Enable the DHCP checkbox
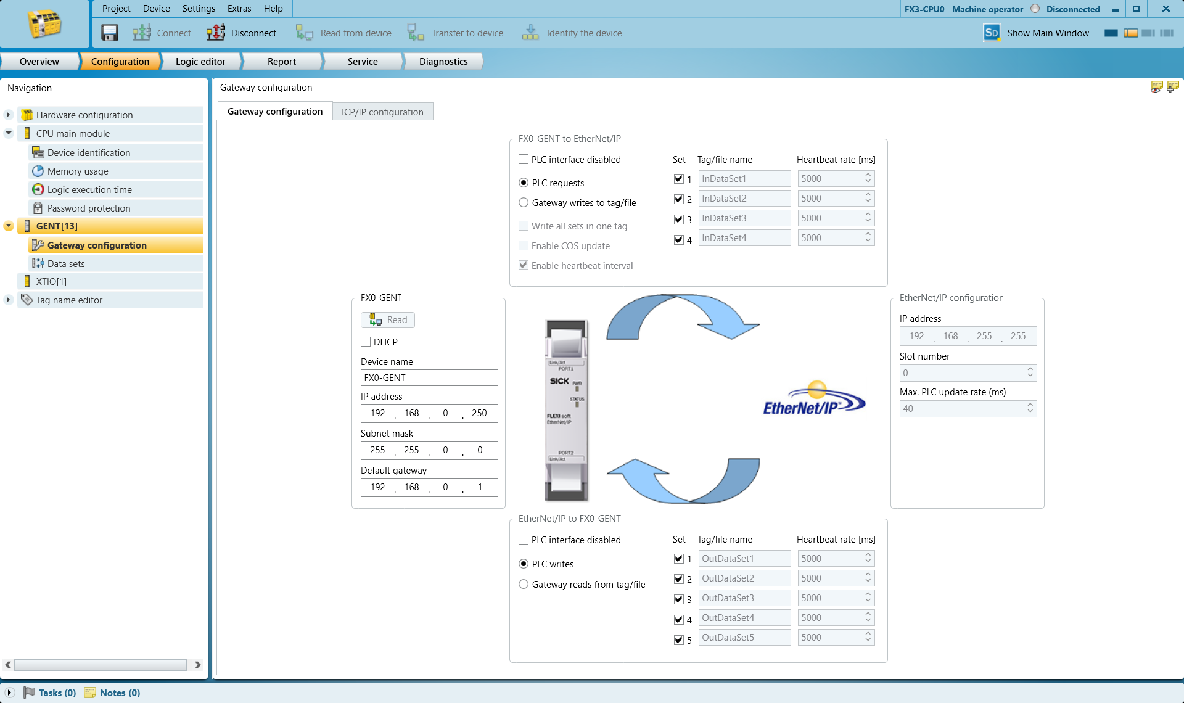The image size is (1184, 703). [366, 342]
